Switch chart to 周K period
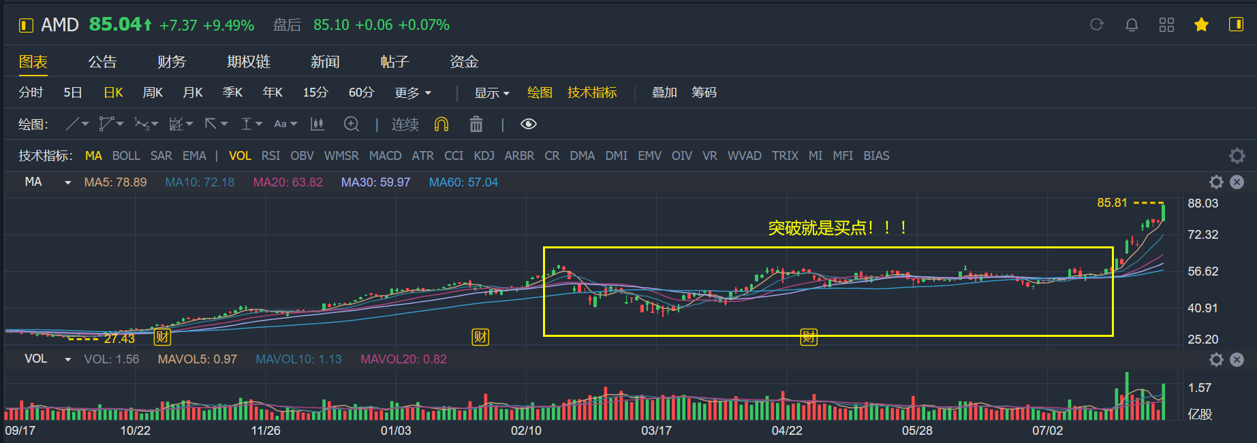This screenshot has height=443, width=1257. [x=153, y=93]
